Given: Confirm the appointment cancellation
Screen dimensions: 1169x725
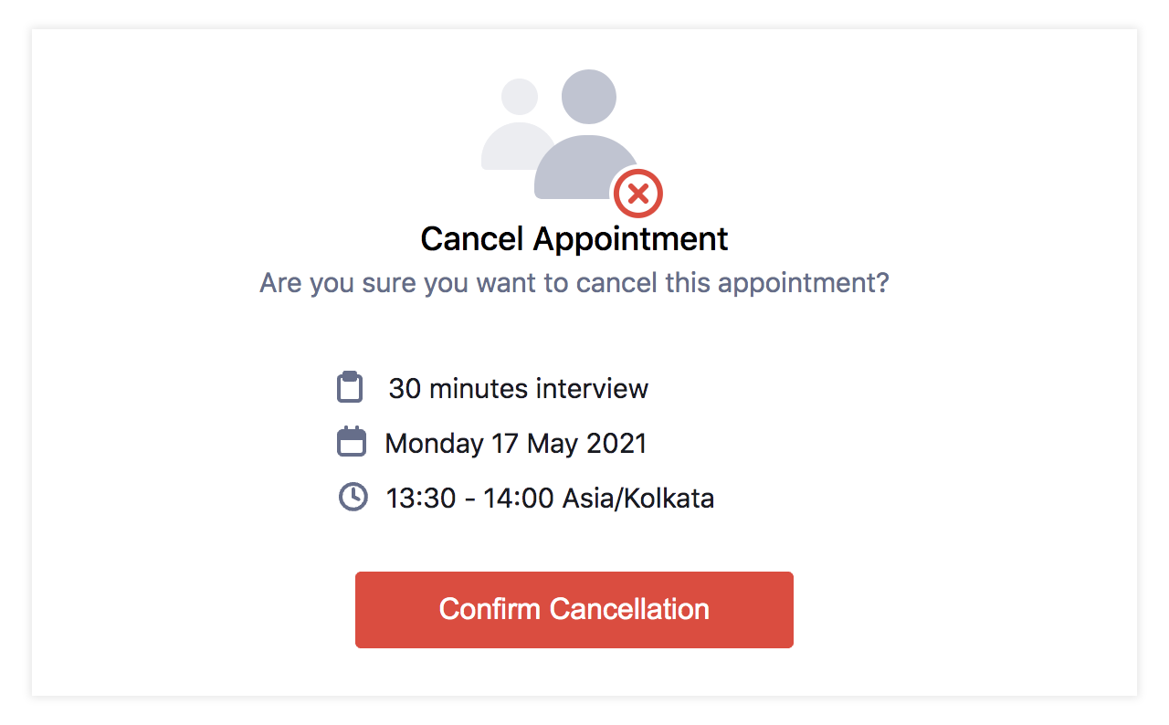Looking at the screenshot, I should click(574, 610).
